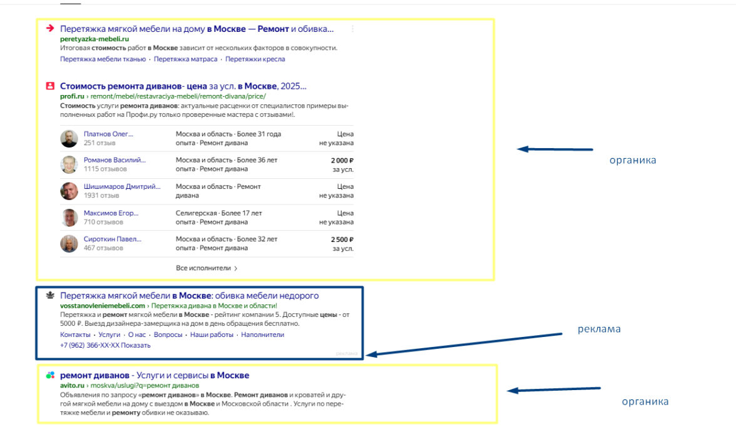The width and height of the screenshot is (736, 432).
Task: Click the "251 отзыв" review count
Action: (x=100, y=143)
